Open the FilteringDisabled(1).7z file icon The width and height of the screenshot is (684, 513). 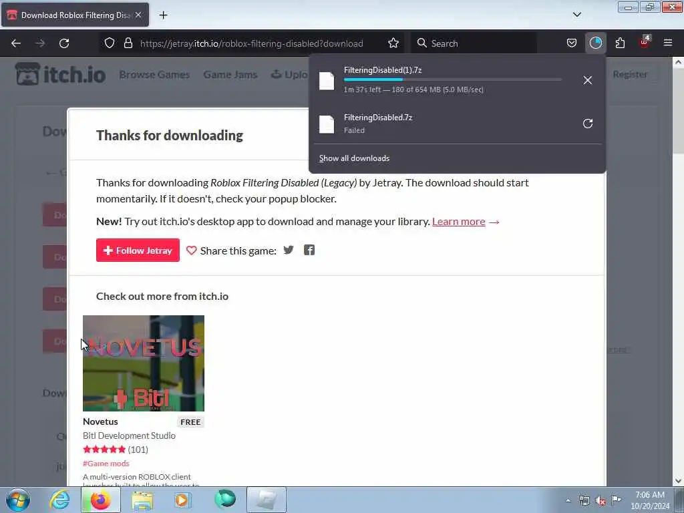point(327,81)
